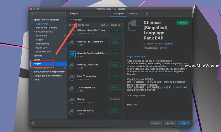Select Easy-Translation plugin title

point(86,76)
